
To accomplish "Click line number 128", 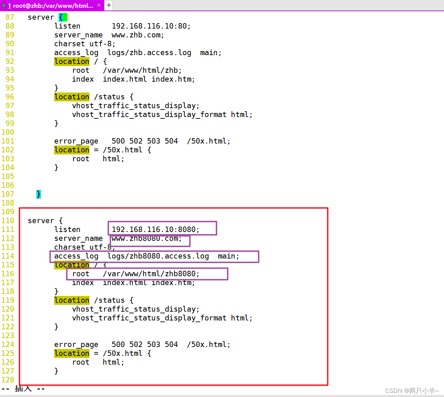I will pos(8,380).
